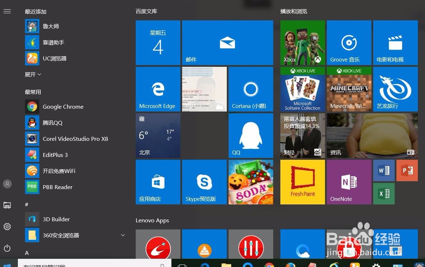
Task: Open the red equalizer sliders Lenovo tile
Action: tap(251, 244)
